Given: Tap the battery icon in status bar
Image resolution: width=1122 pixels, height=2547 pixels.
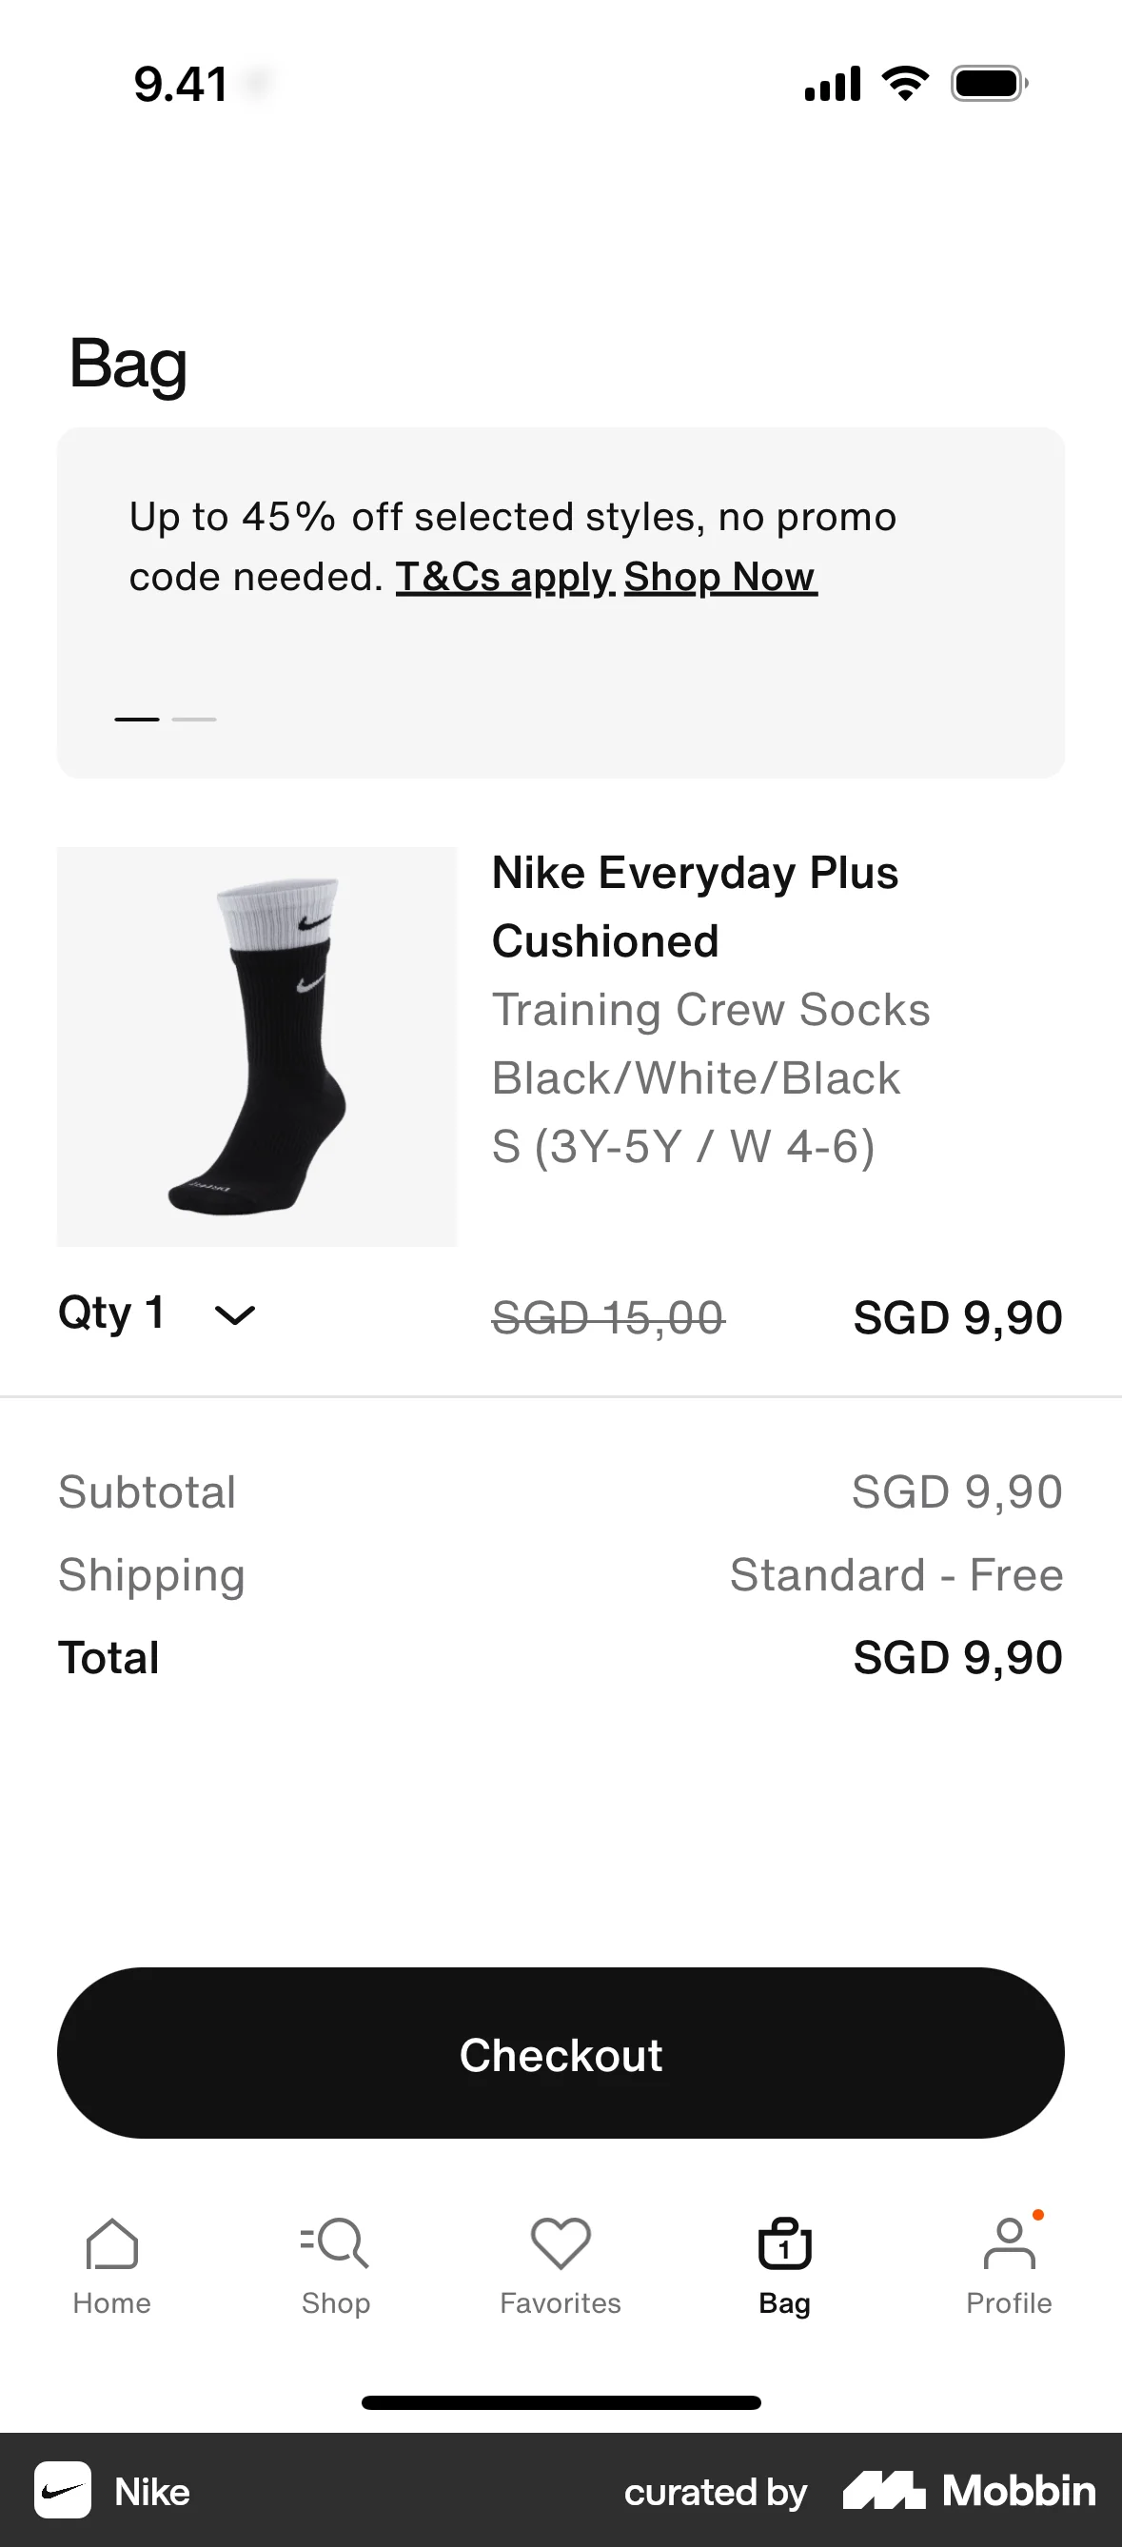Looking at the screenshot, I should coord(987,84).
